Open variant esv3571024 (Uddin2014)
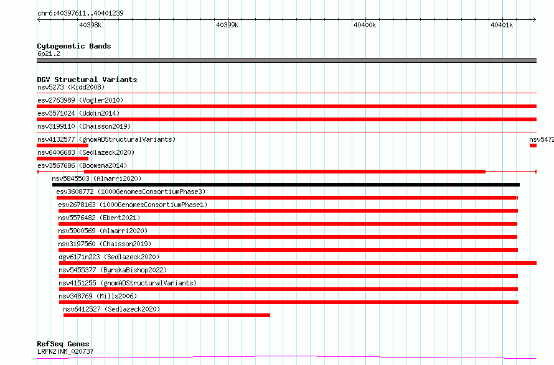Screen dimensions: 554x365 (78, 113)
